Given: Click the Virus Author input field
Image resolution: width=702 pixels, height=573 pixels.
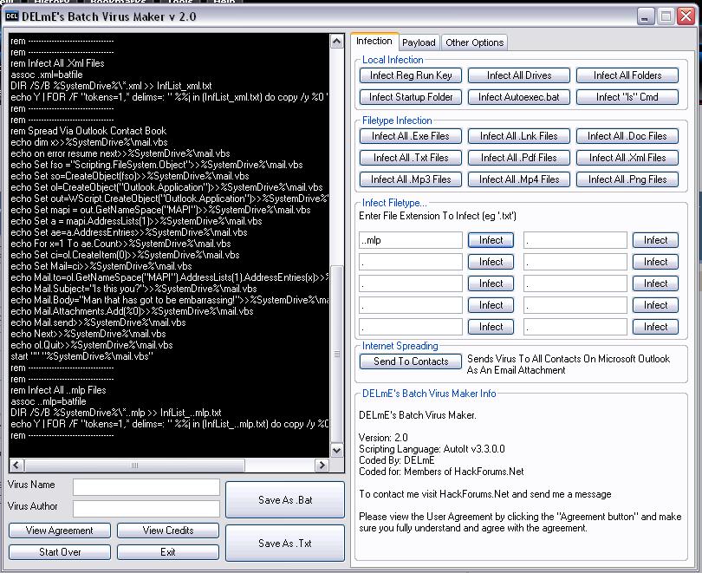Looking at the screenshot, I should point(146,509).
